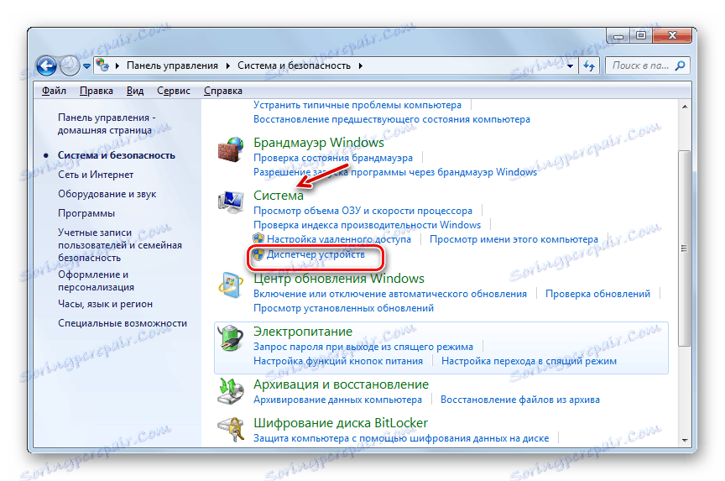This screenshot has width=725, height=481.
Task: Open Брандмауэр Windows heading
Action: (319, 143)
